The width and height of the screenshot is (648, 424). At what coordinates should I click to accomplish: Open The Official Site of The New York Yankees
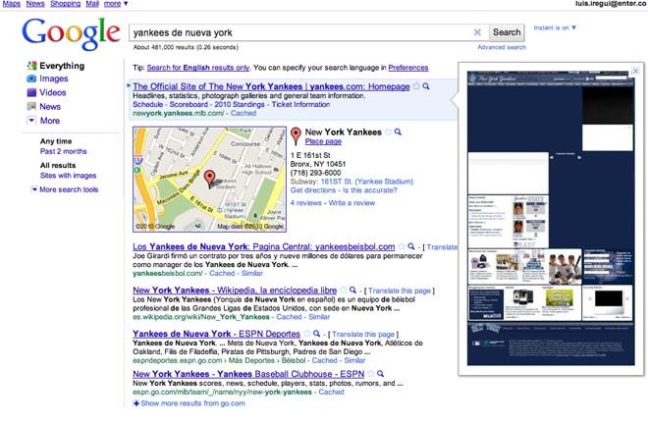(272, 86)
